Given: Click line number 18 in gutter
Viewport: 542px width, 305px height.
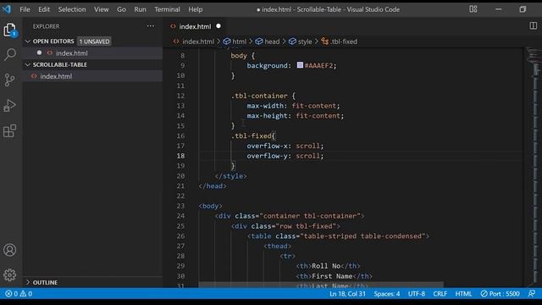Looking at the screenshot, I should point(180,156).
